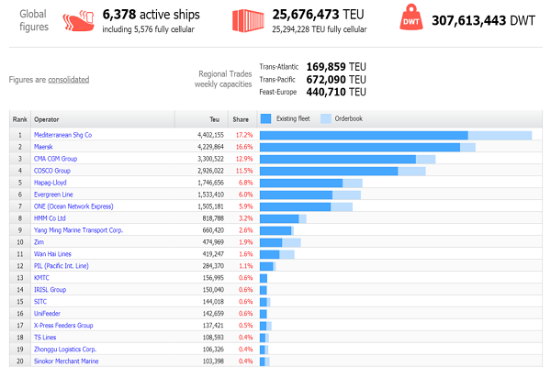This screenshot has height=367, width=551.
Task: Open the COSCO Group link
Action: coord(52,171)
